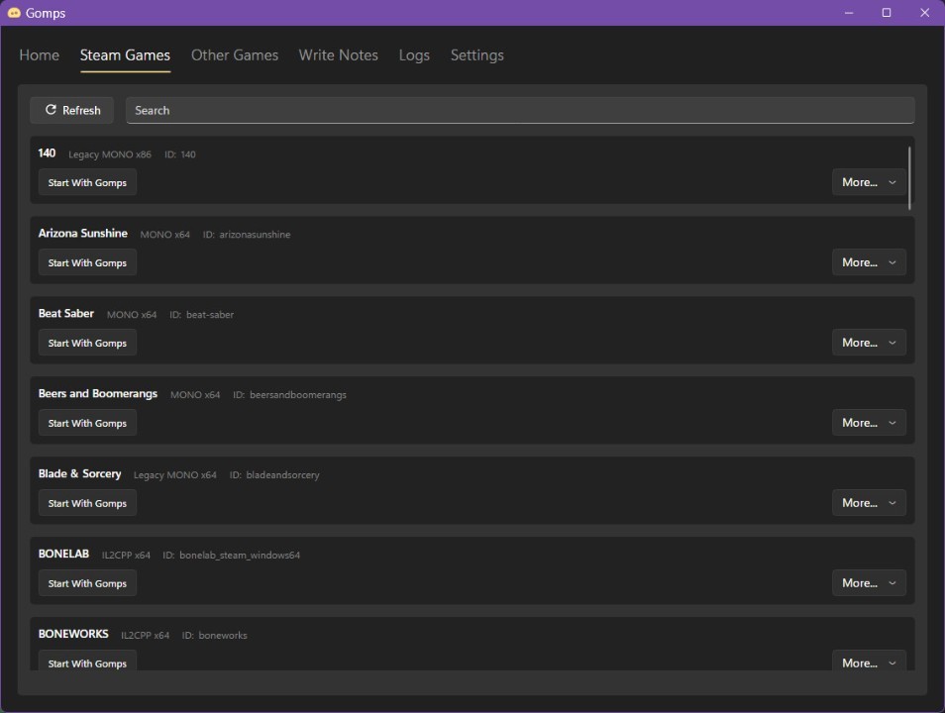
Task: Click the Beat Saber title
Action: pyautogui.click(x=66, y=313)
